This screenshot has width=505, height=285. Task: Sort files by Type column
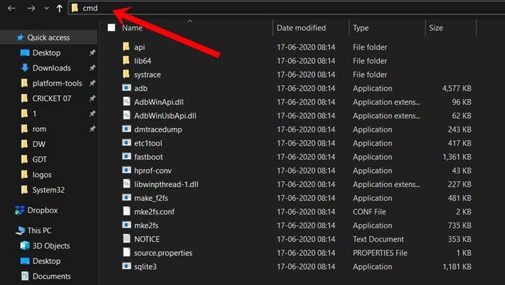361,28
